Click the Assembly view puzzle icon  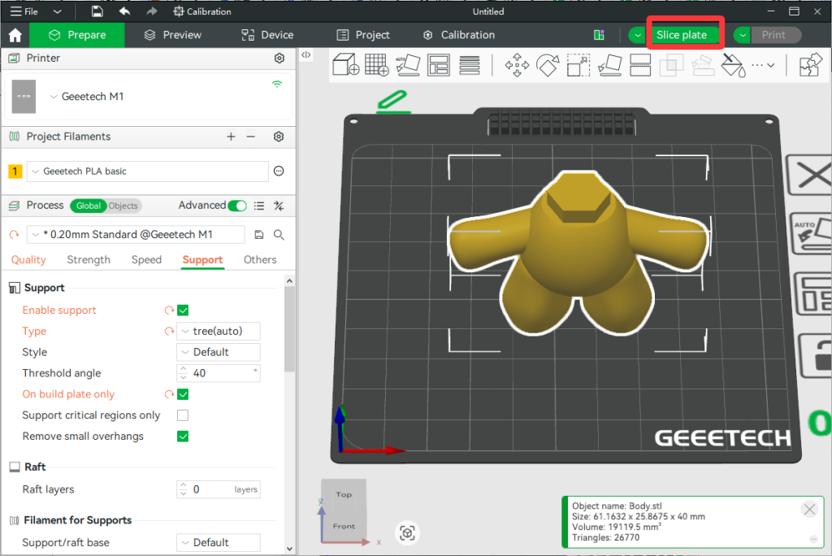[810, 65]
